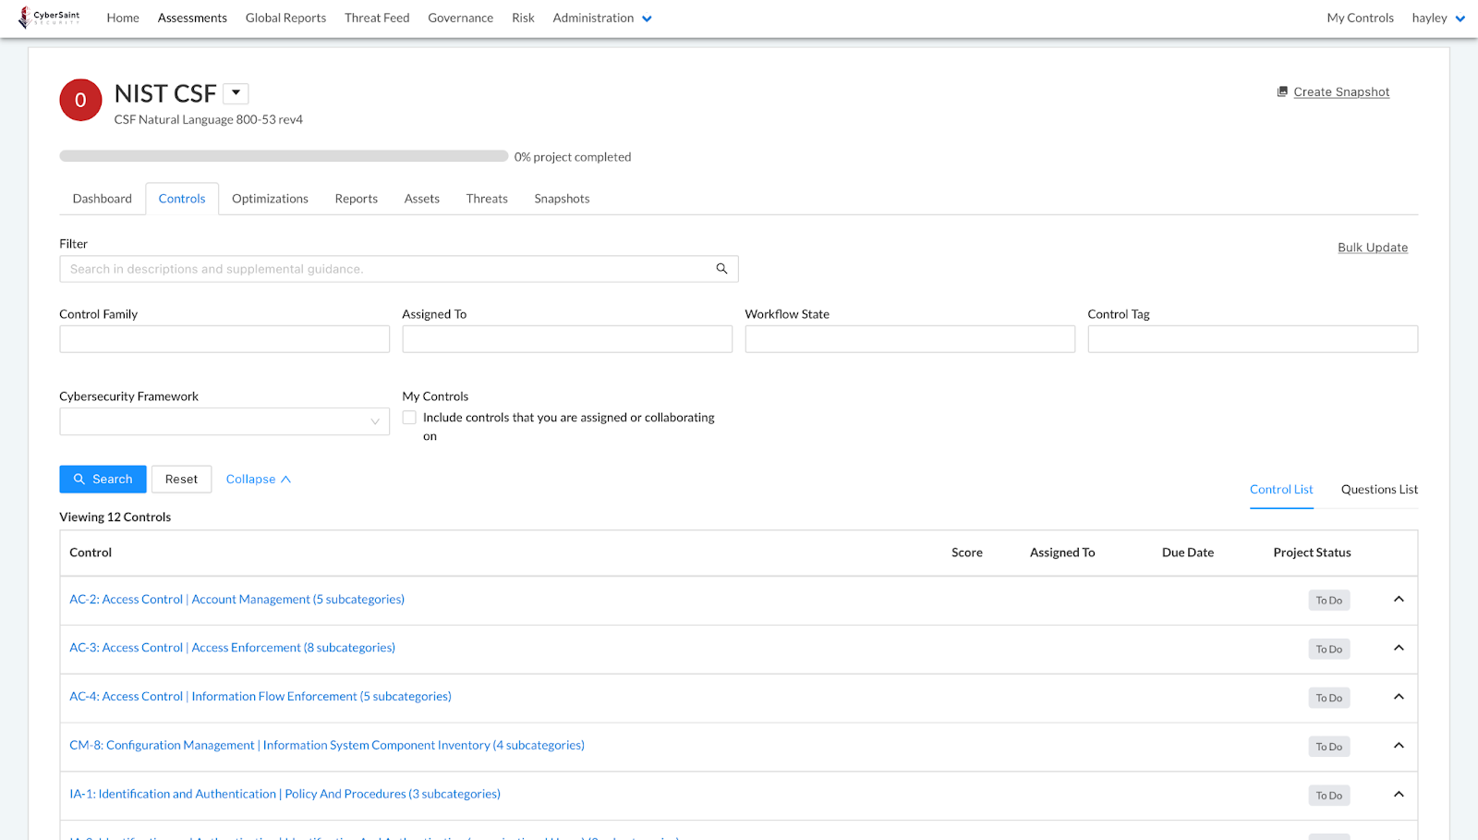Open My Controls in top navigation
Viewport: 1478px width, 840px height.
tap(1360, 18)
